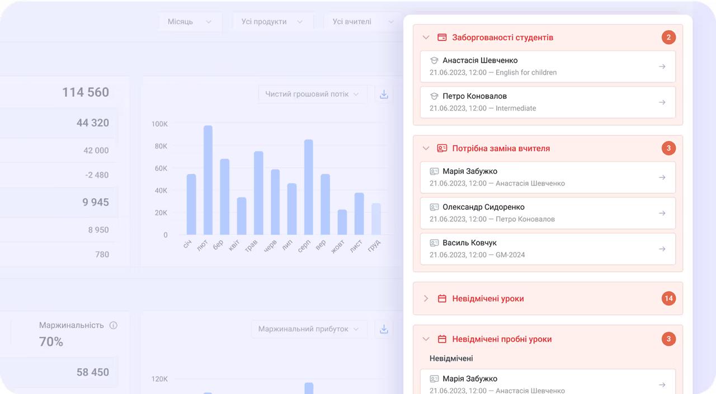Click the calendar icon beside Невідмічені пробні уроки
Screen dimensions: 716x394
coord(442,339)
